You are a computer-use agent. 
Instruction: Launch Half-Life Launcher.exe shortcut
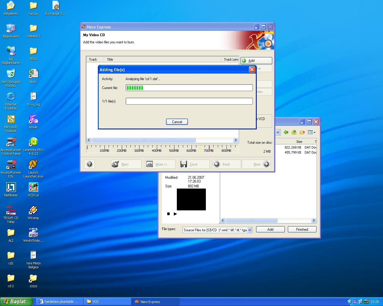click(33, 169)
